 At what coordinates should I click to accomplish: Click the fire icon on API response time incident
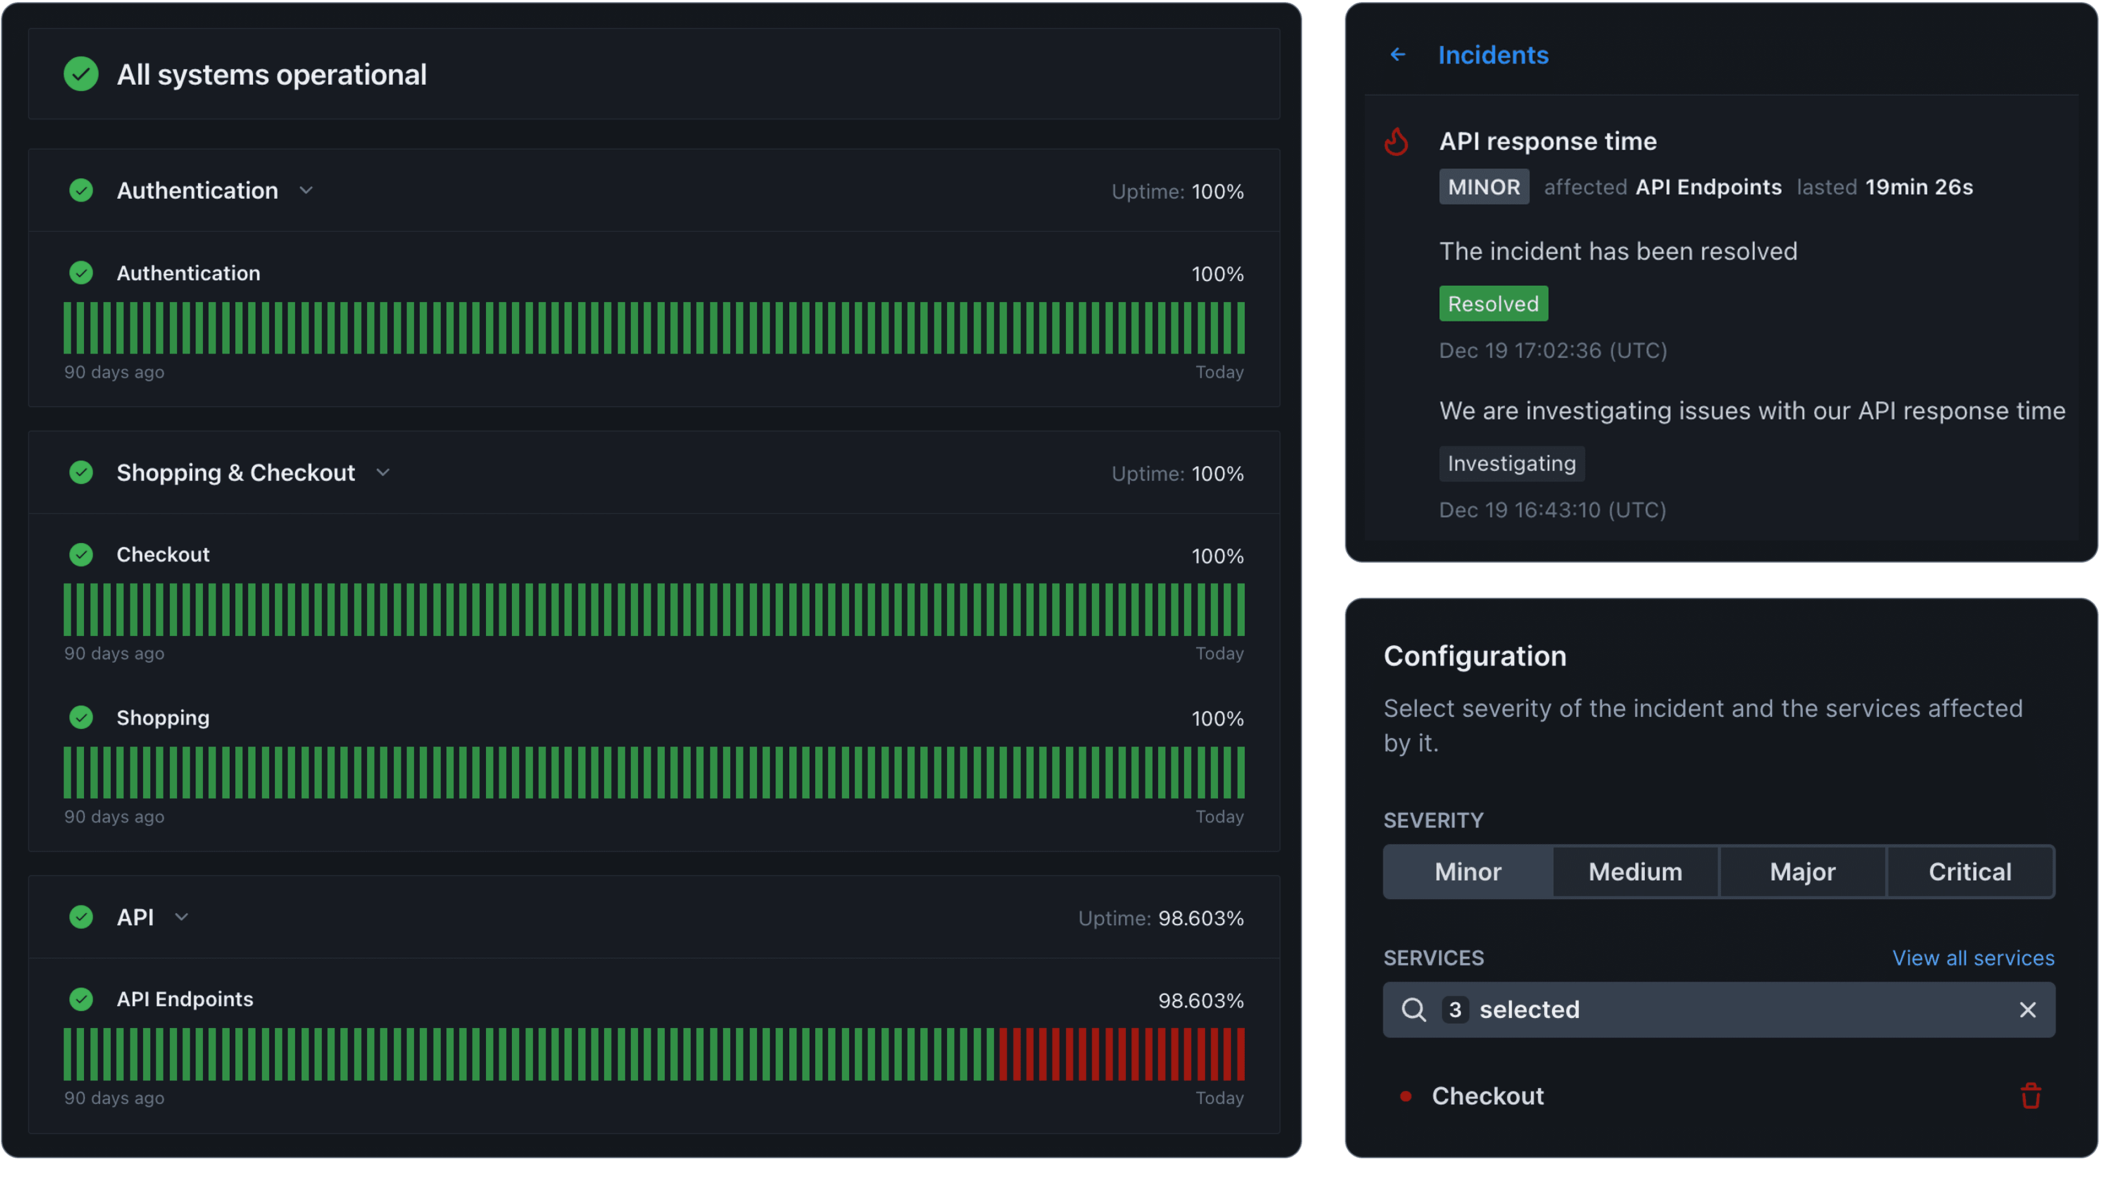tap(1397, 141)
